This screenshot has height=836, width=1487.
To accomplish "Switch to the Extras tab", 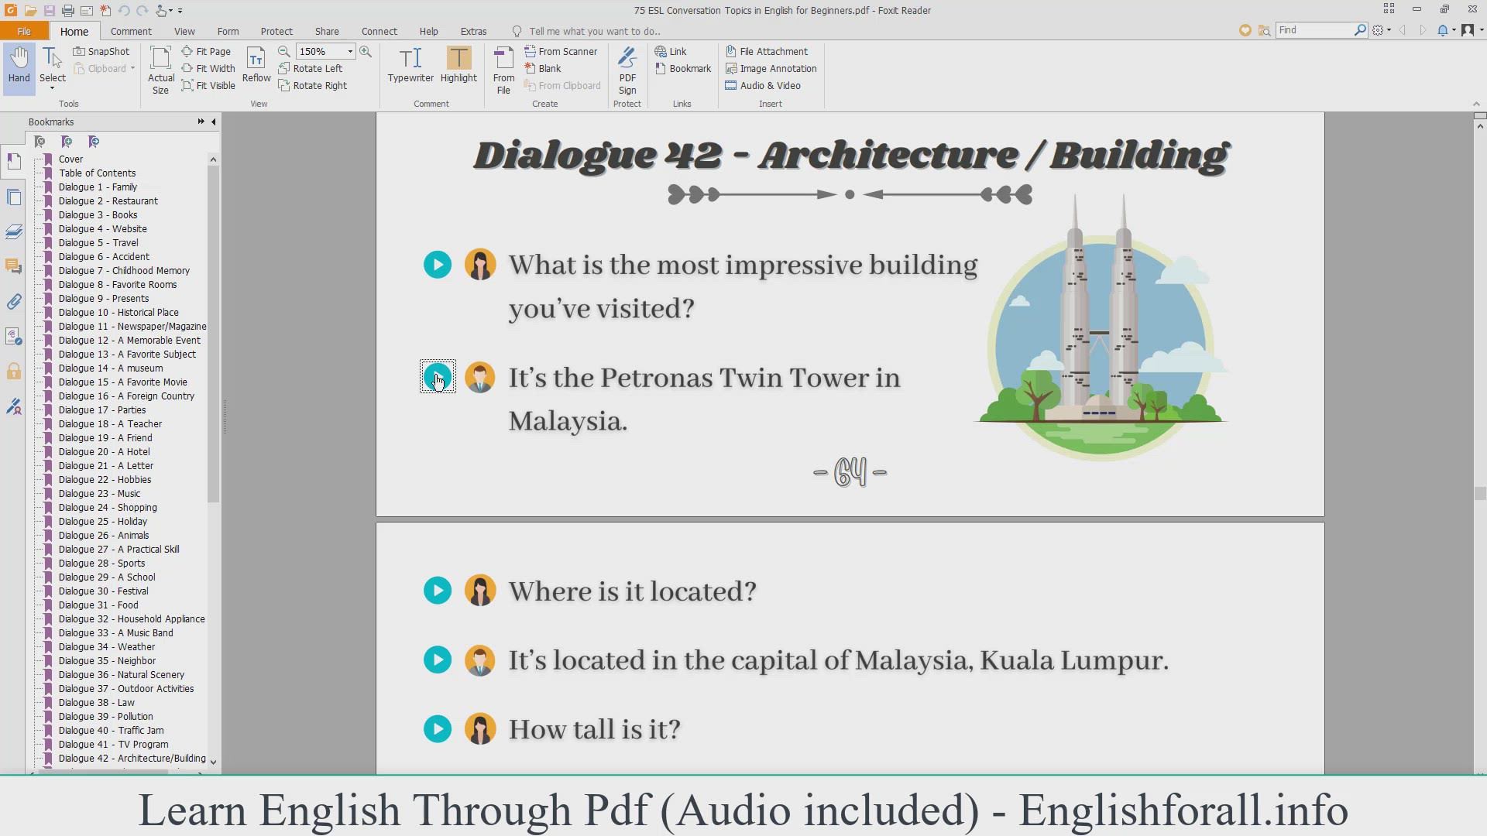I will click(473, 31).
